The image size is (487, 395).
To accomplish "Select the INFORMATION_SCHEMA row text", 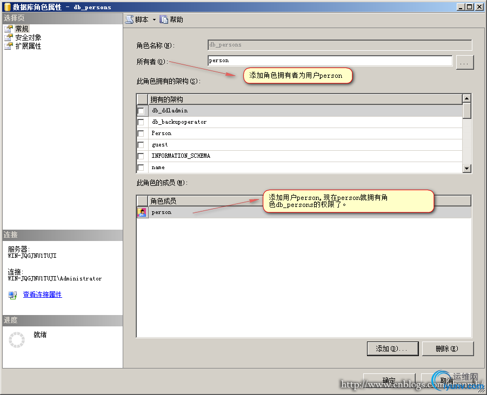I will (x=181, y=156).
